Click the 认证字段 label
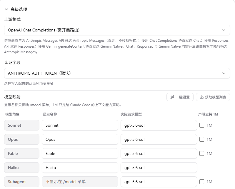The width and height of the screenshot is (235, 189). tap(12, 63)
